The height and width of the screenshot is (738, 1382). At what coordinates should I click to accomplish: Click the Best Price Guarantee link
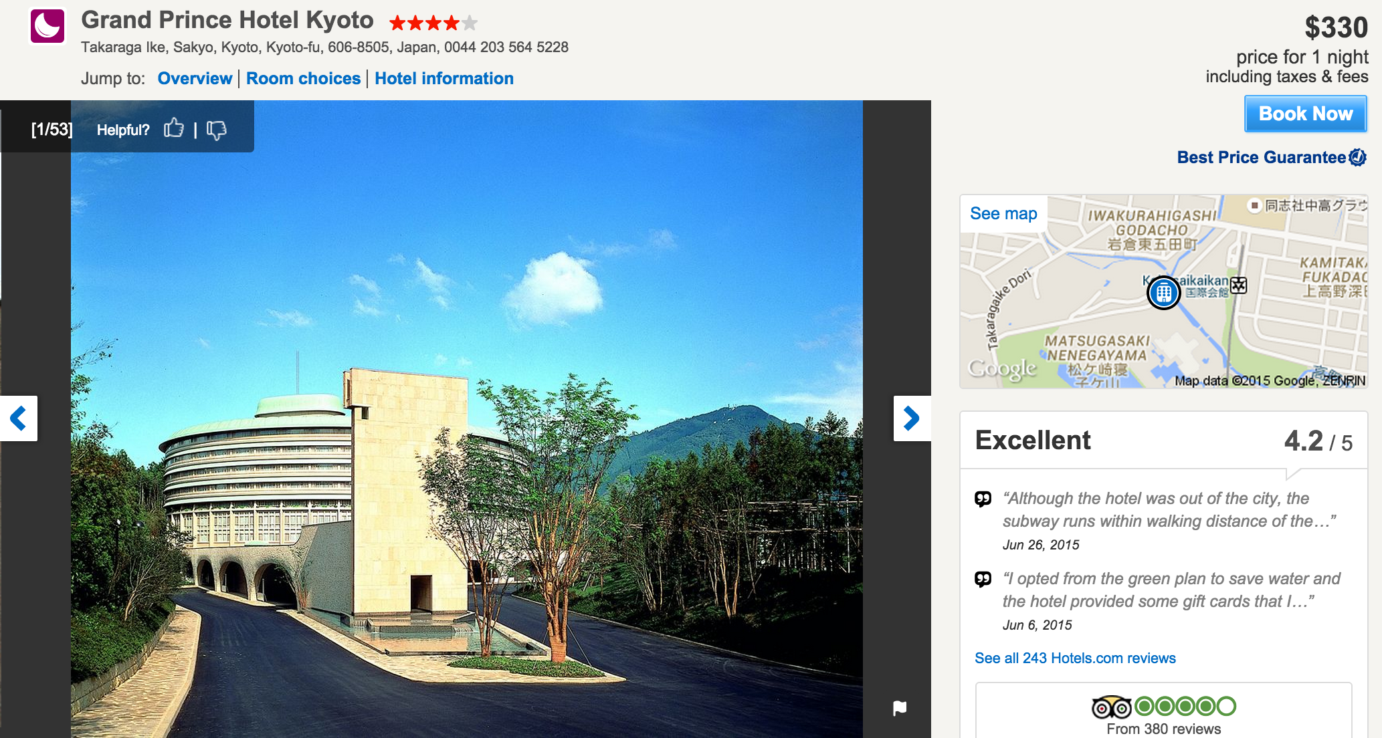coord(1262,157)
